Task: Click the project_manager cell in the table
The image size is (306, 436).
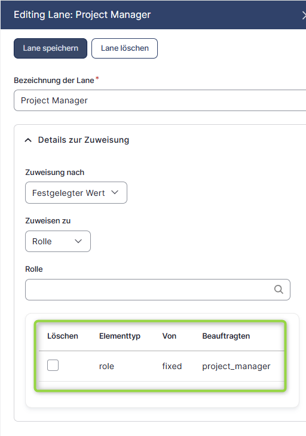Action: pyautogui.click(x=236, y=366)
